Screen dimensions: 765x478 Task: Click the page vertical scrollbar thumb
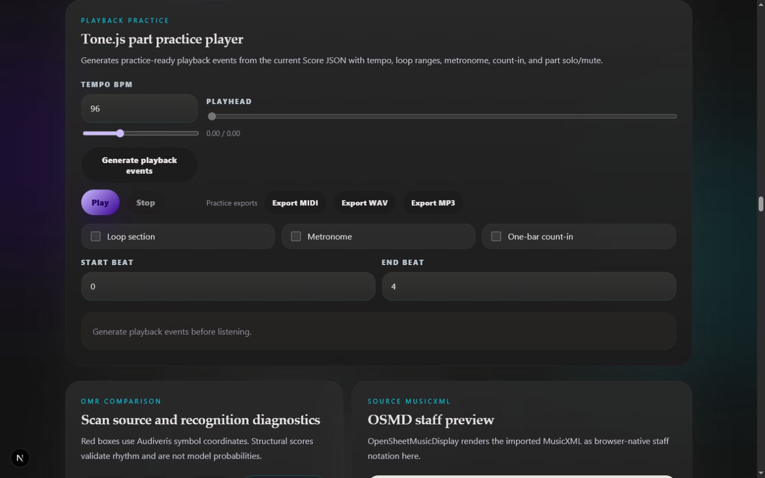761,204
